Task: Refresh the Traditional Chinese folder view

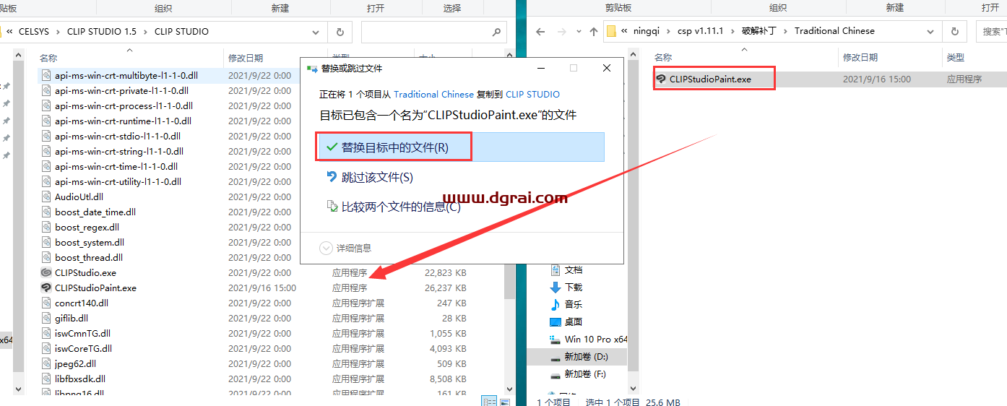Action: (955, 31)
